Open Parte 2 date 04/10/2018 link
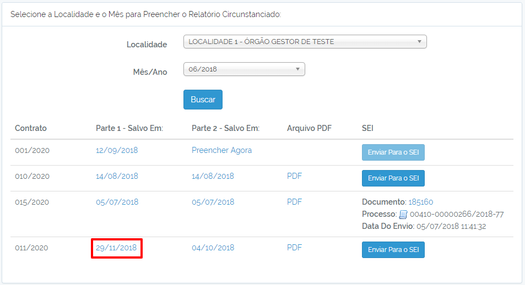This screenshot has width=525, height=285. point(213,248)
